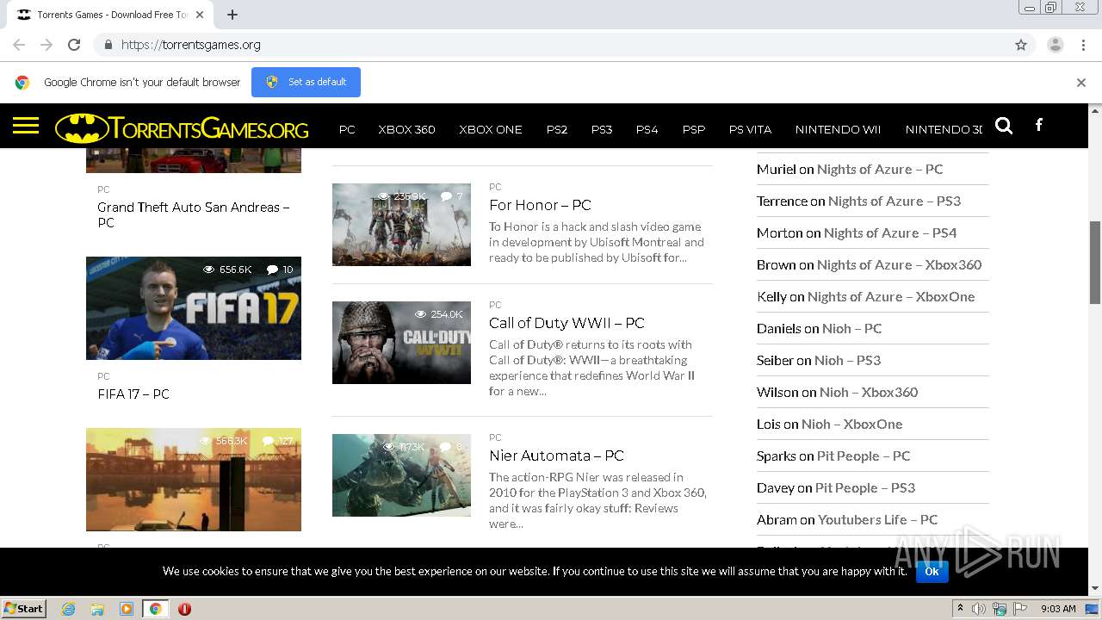Viewport: 1102px width, 620px height.
Task: Select the PS3 menu category
Action: [602, 129]
